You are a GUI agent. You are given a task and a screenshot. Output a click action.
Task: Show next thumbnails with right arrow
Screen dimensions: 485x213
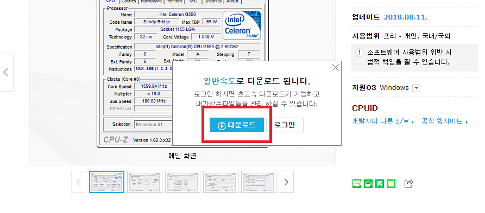(x=286, y=182)
